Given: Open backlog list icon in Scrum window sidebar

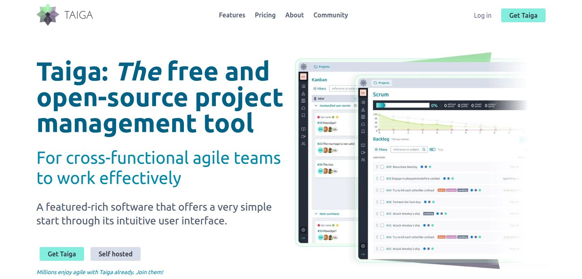Looking at the screenshot, I should (363, 102).
